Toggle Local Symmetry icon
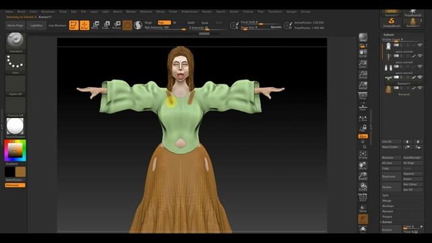The height and width of the screenshot is (243, 432). click(x=363, y=119)
